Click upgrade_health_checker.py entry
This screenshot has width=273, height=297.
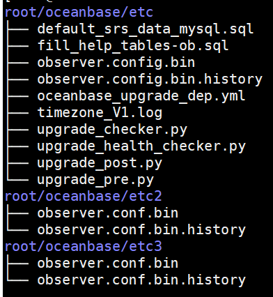coord(141,146)
